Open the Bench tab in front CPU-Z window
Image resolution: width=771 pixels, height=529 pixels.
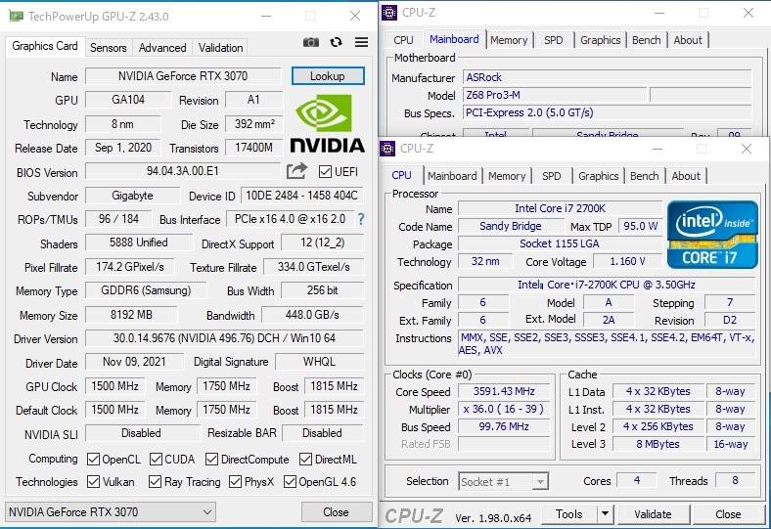644,176
